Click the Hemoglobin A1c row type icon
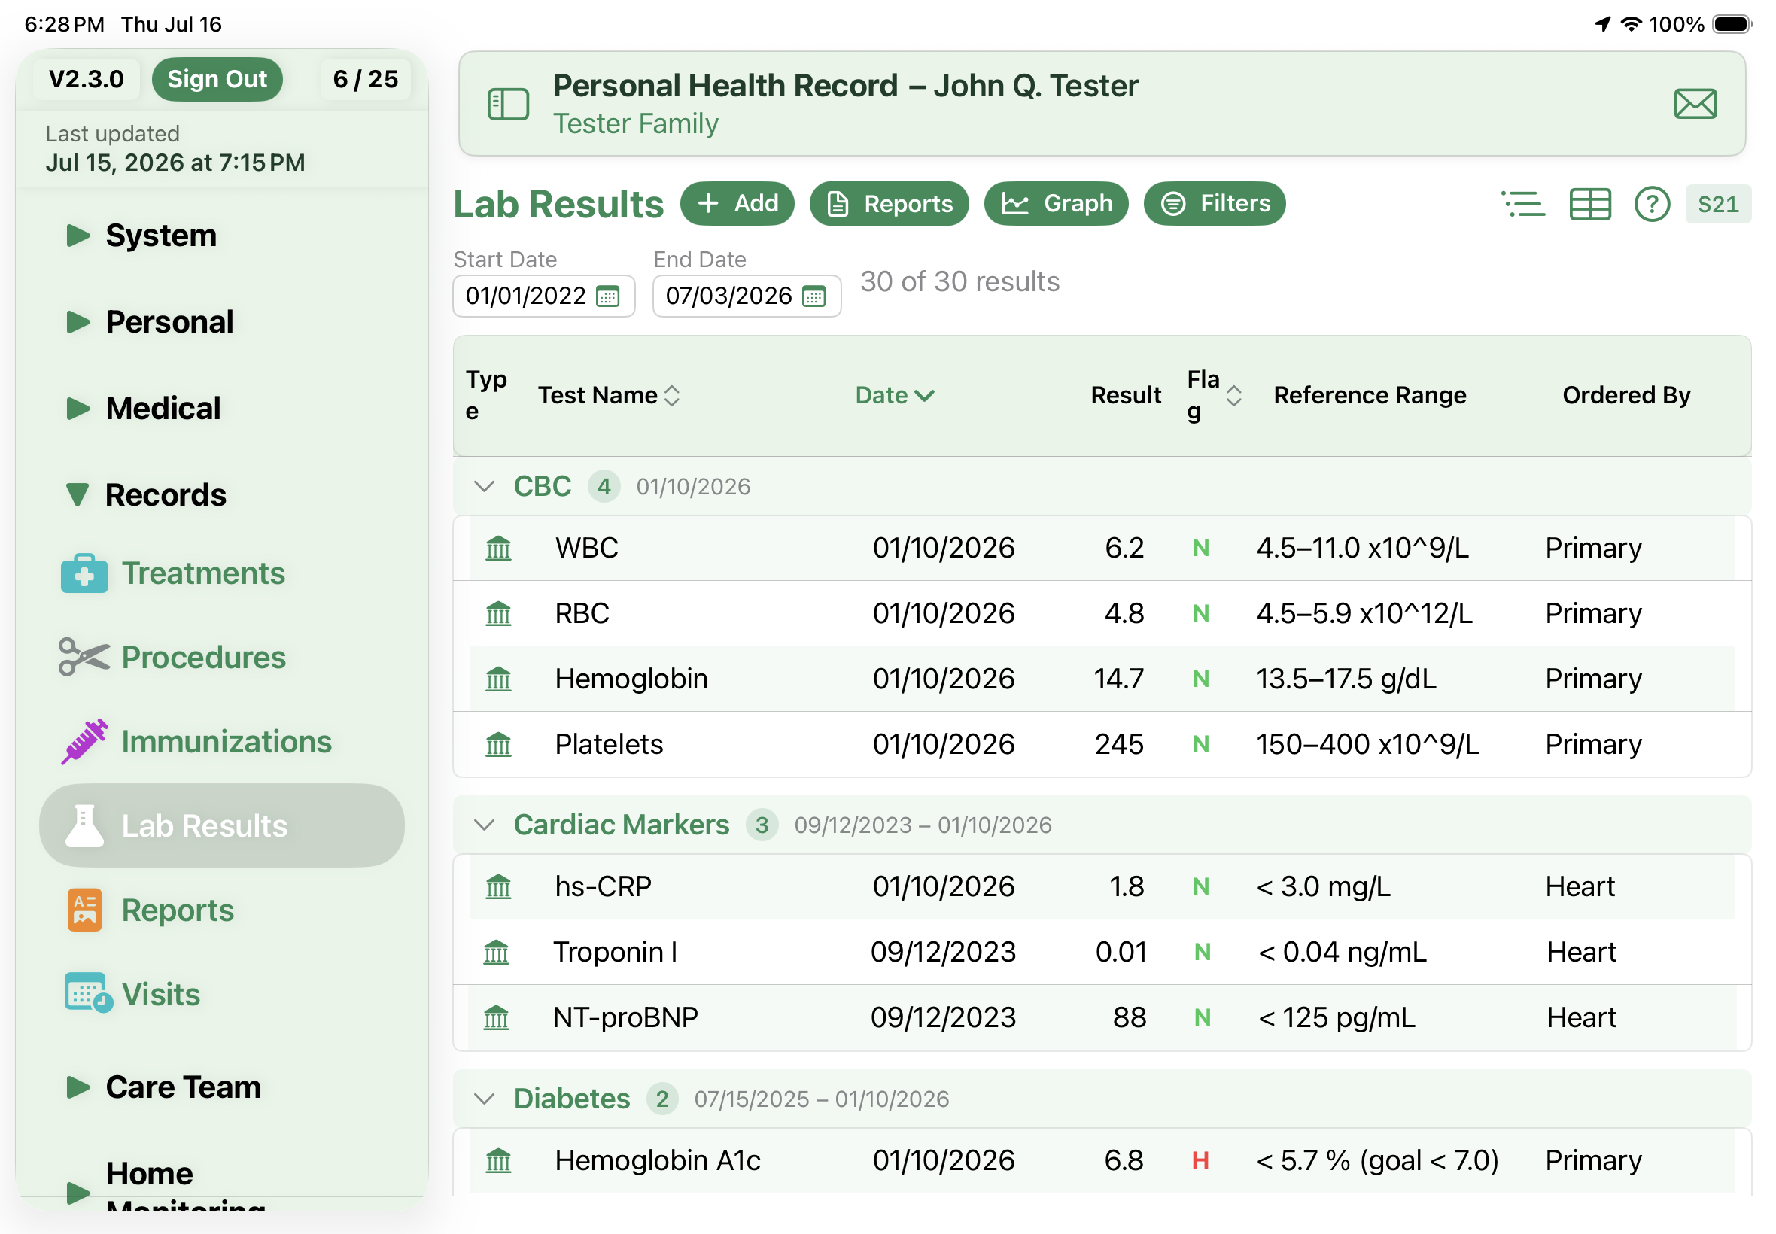1776x1234 pixels. coord(498,1160)
